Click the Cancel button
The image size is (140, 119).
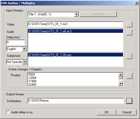(x=127, y=112)
